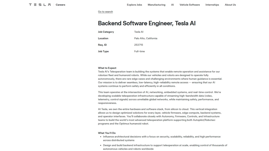Click the Tesla AI job category value

(x=139, y=32)
